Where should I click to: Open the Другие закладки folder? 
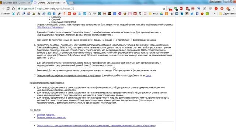228,14
